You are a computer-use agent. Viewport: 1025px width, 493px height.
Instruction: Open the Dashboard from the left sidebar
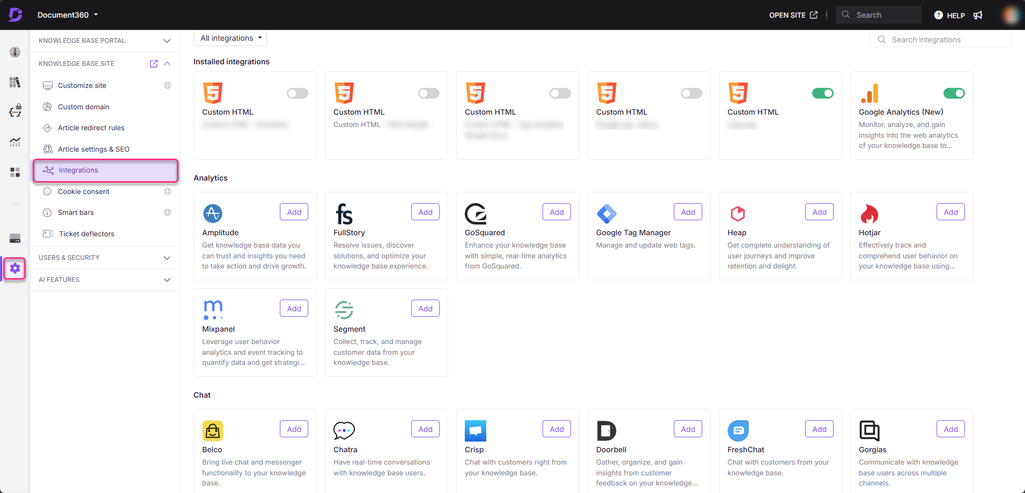point(14,52)
